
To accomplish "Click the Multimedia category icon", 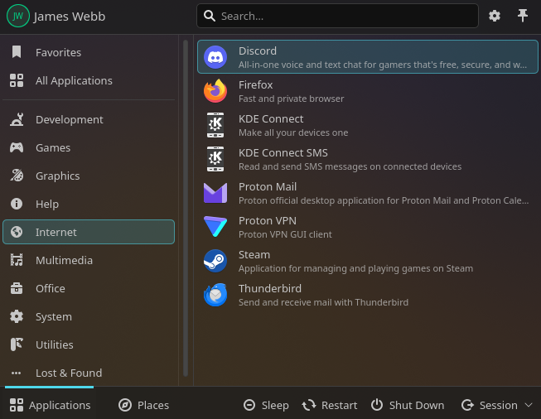I will click(x=17, y=260).
